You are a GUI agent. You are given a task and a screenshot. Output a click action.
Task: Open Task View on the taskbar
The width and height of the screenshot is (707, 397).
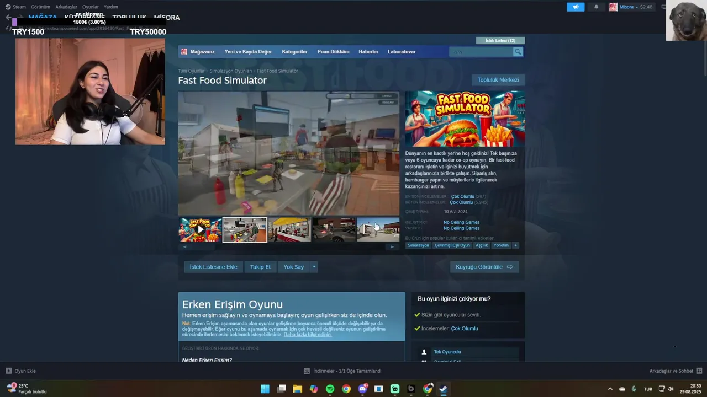[x=282, y=389]
